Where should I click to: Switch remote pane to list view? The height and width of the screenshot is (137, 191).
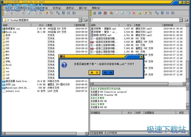[x=168, y=13]
